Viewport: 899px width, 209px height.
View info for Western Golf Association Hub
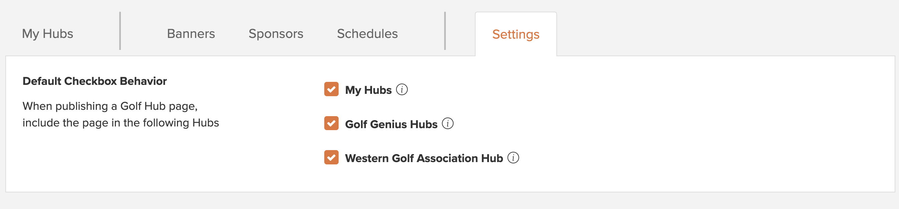(513, 157)
